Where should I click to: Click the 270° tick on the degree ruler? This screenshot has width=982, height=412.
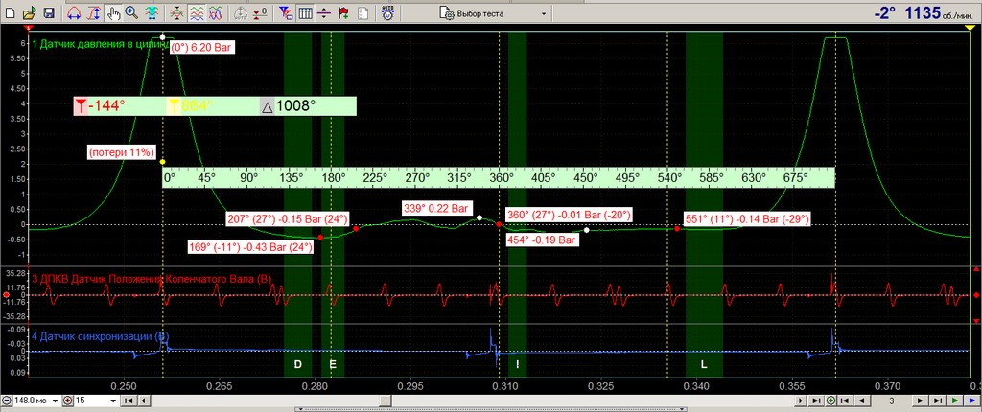(x=417, y=178)
